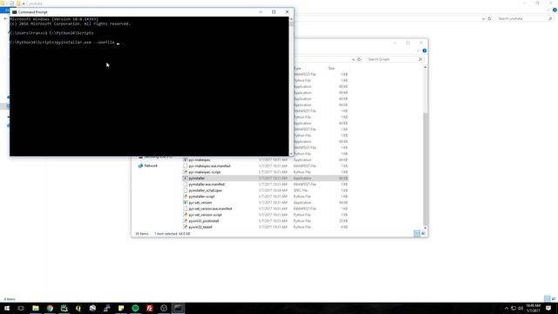Click Command Prompt scroll up arrow
The width and height of the screenshot is (558, 314).
click(291, 19)
